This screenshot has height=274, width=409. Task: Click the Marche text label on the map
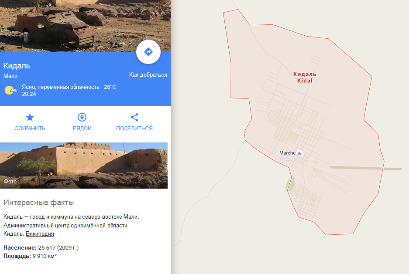tap(287, 153)
